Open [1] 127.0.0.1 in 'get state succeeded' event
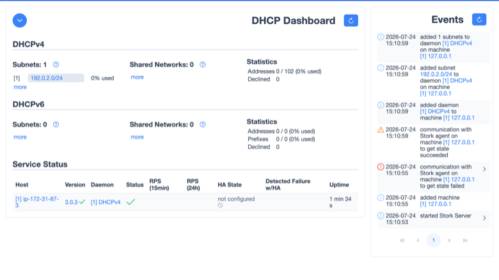The height and width of the screenshot is (280, 499). 459,142
